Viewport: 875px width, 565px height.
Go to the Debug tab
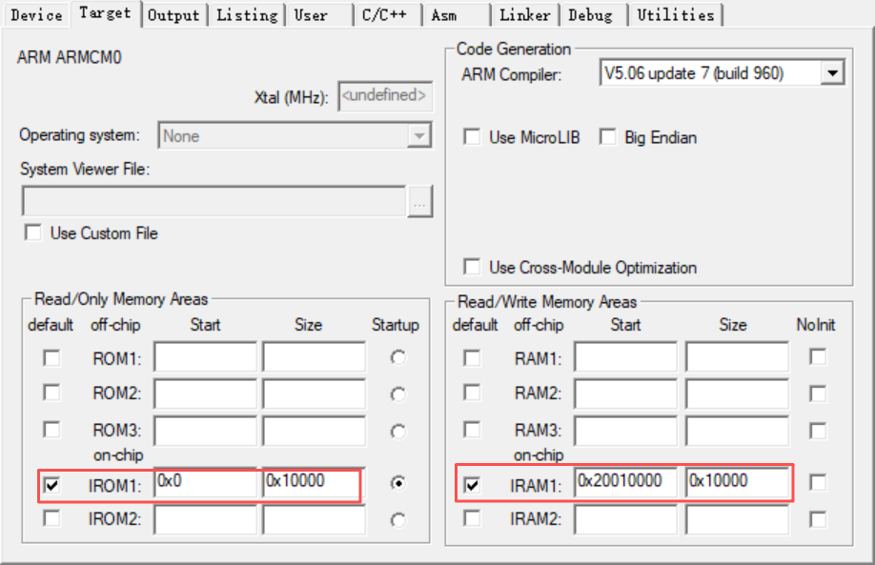coord(594,14)
